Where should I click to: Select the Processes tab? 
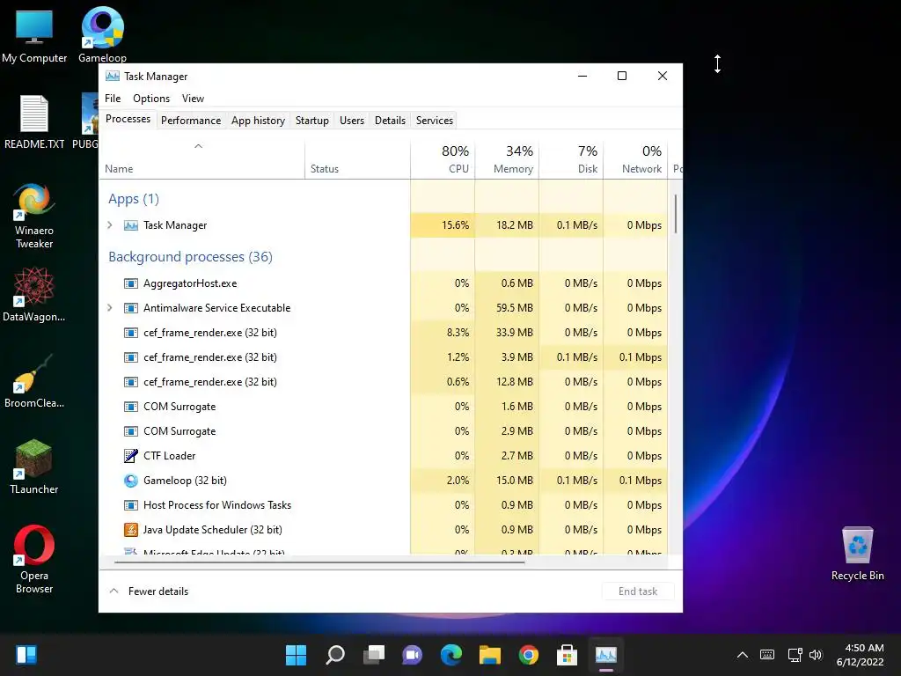128,119
